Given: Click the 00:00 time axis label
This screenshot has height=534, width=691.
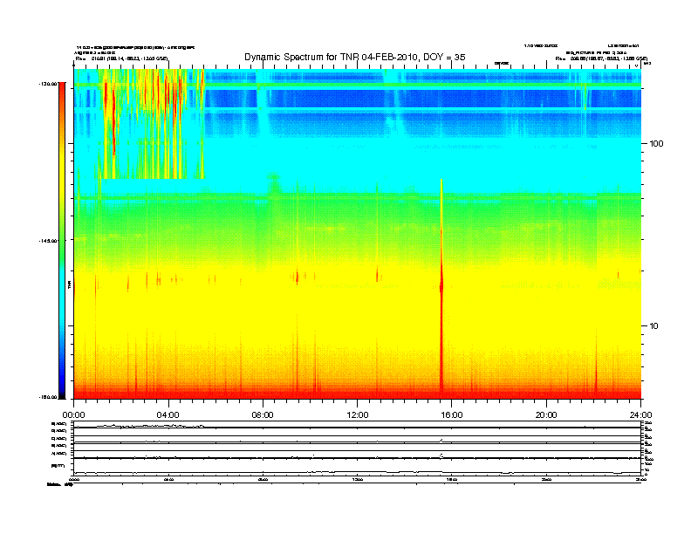Looking at the screenshot, I should coord(73,415).
